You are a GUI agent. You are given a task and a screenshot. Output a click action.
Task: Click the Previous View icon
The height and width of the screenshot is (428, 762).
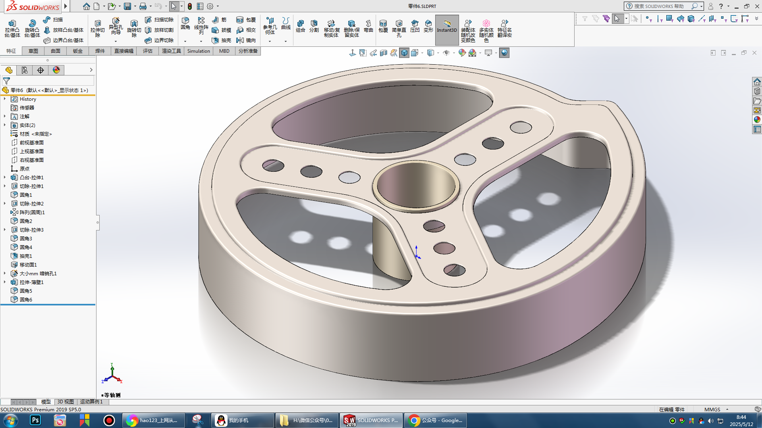(373, 53)
